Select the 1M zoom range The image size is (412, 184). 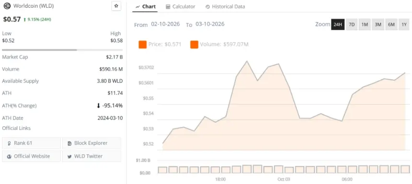click(365, 24)
